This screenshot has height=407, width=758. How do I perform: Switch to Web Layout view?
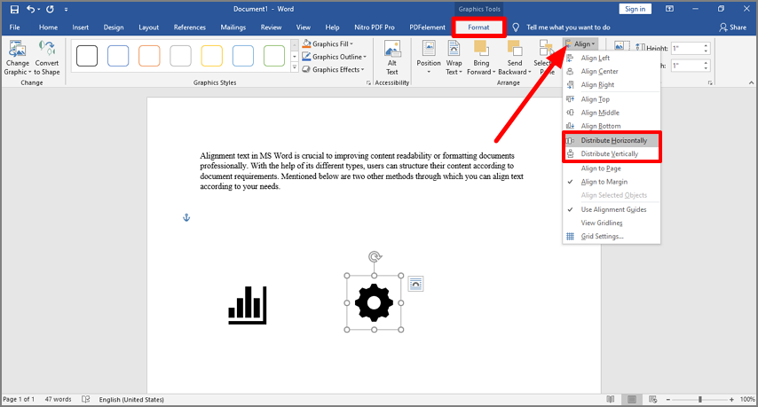[x=652, y=399]
